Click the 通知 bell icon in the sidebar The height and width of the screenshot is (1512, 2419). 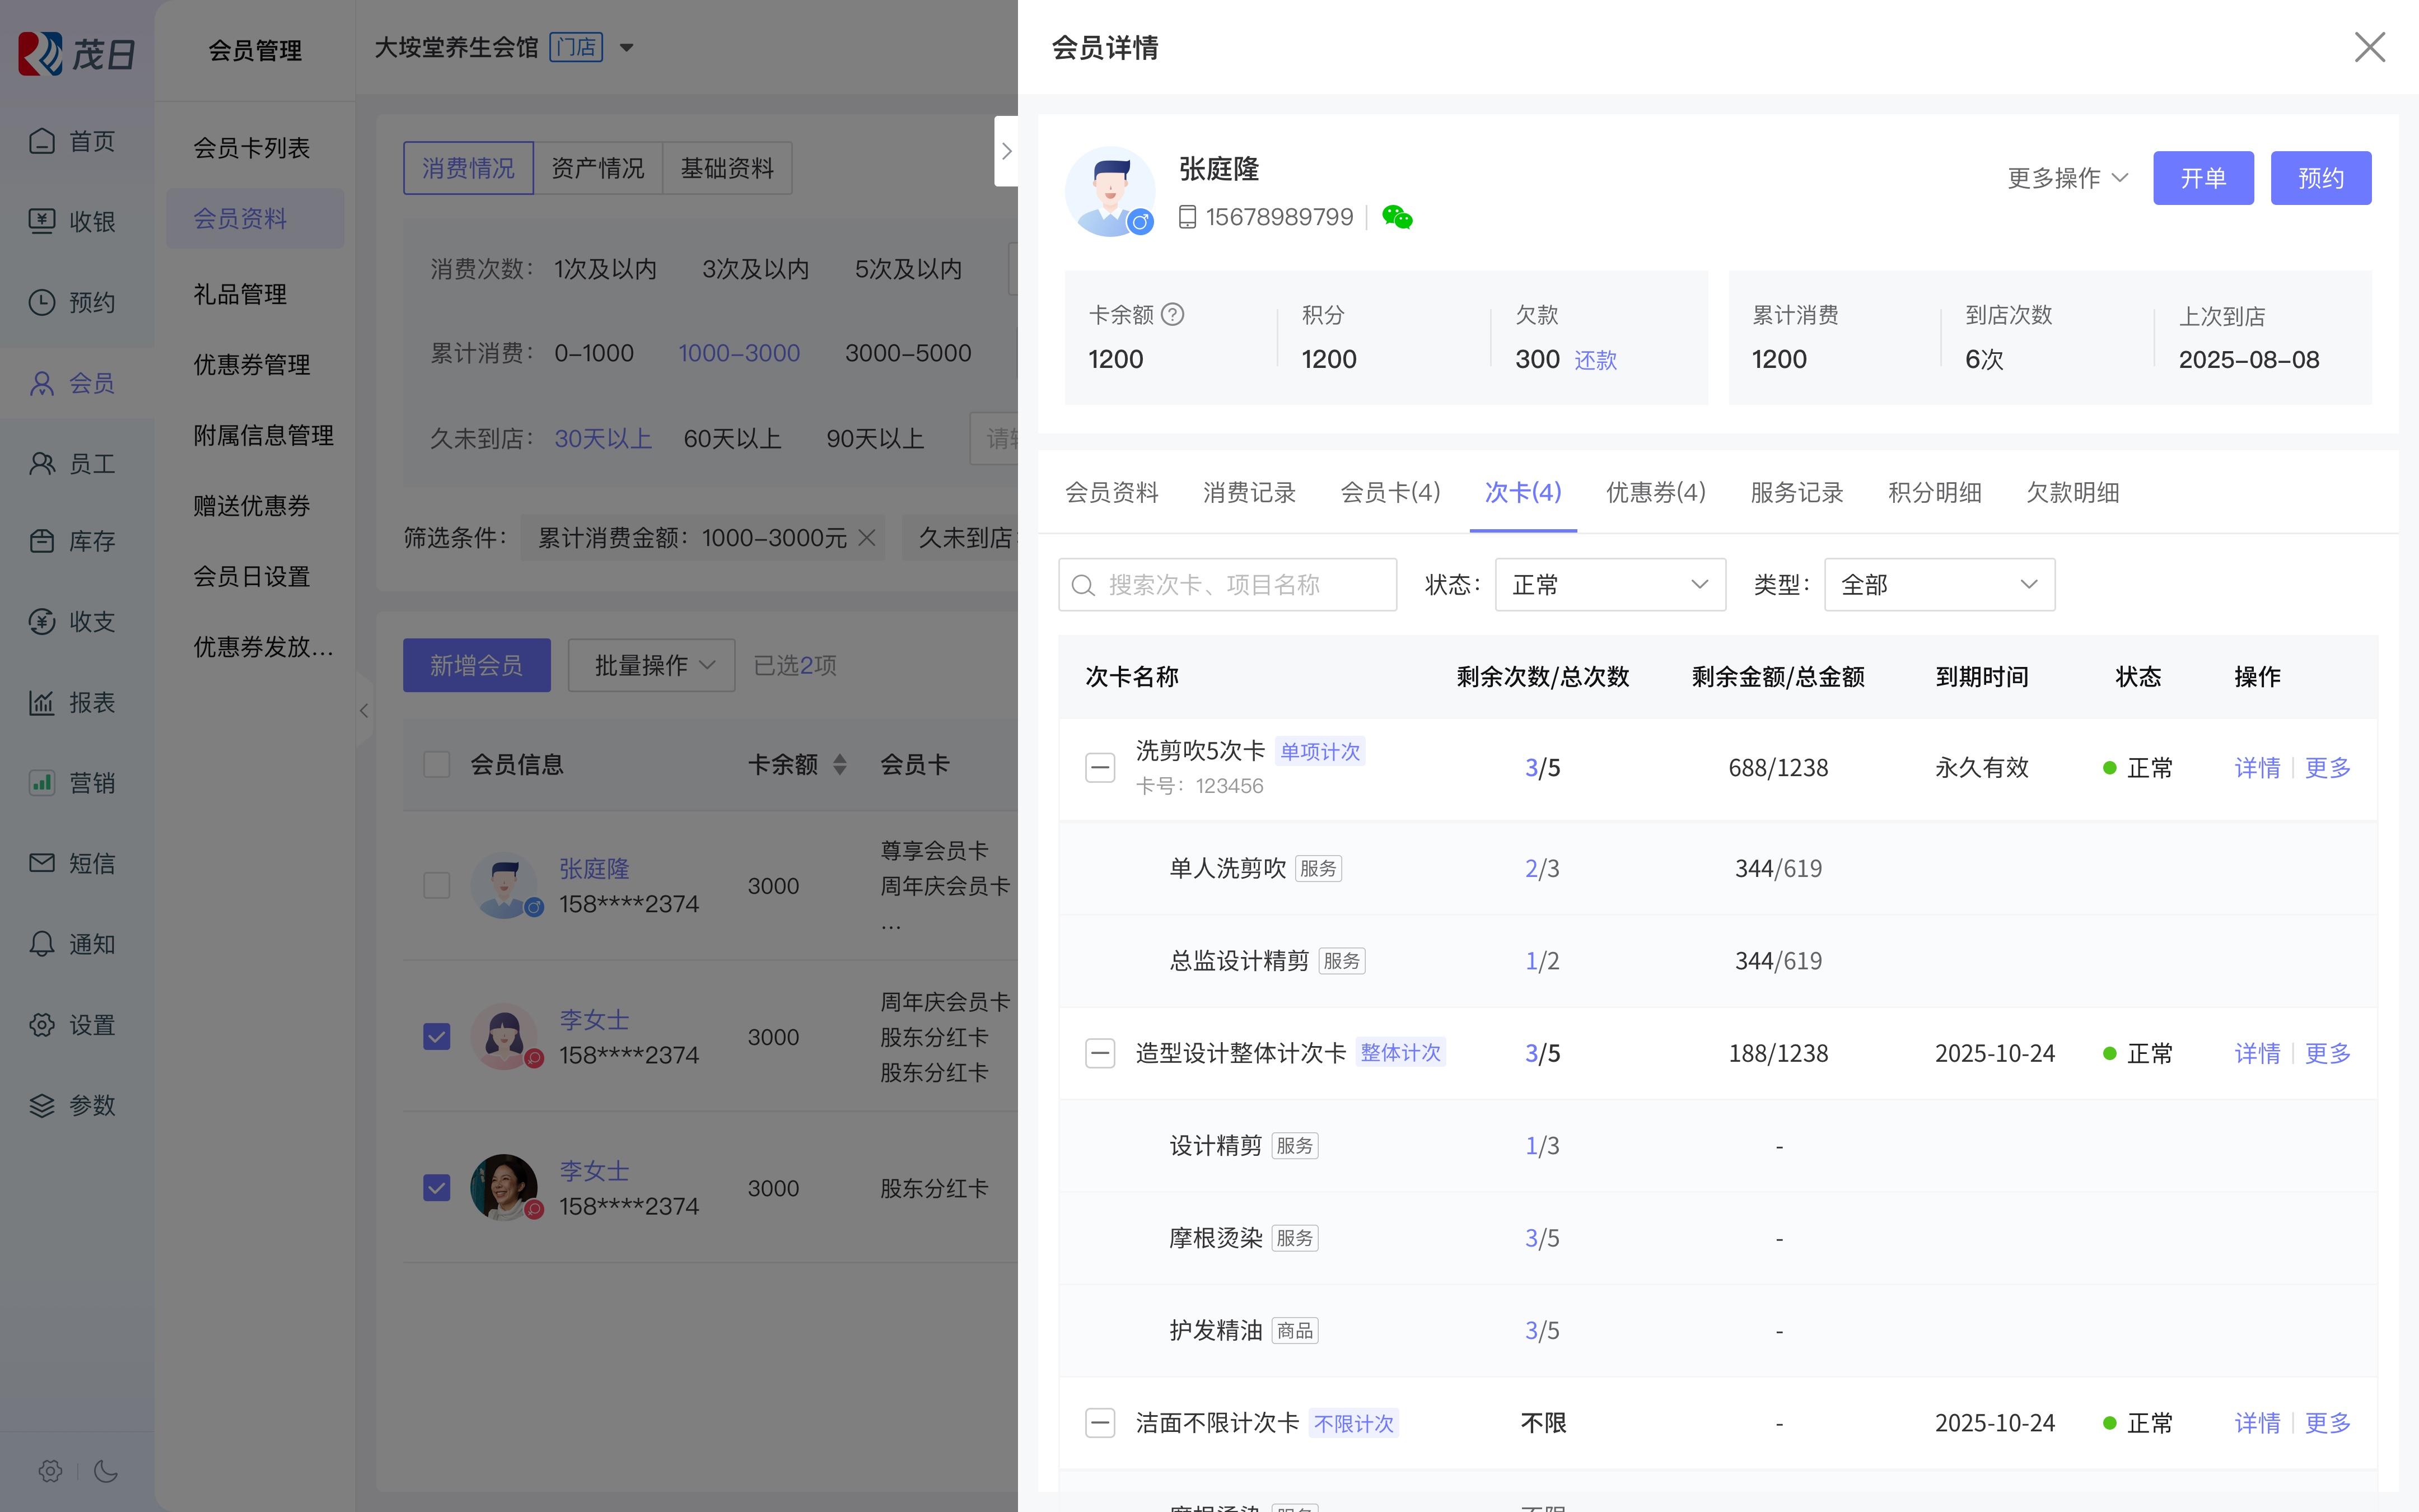[42, 944]
